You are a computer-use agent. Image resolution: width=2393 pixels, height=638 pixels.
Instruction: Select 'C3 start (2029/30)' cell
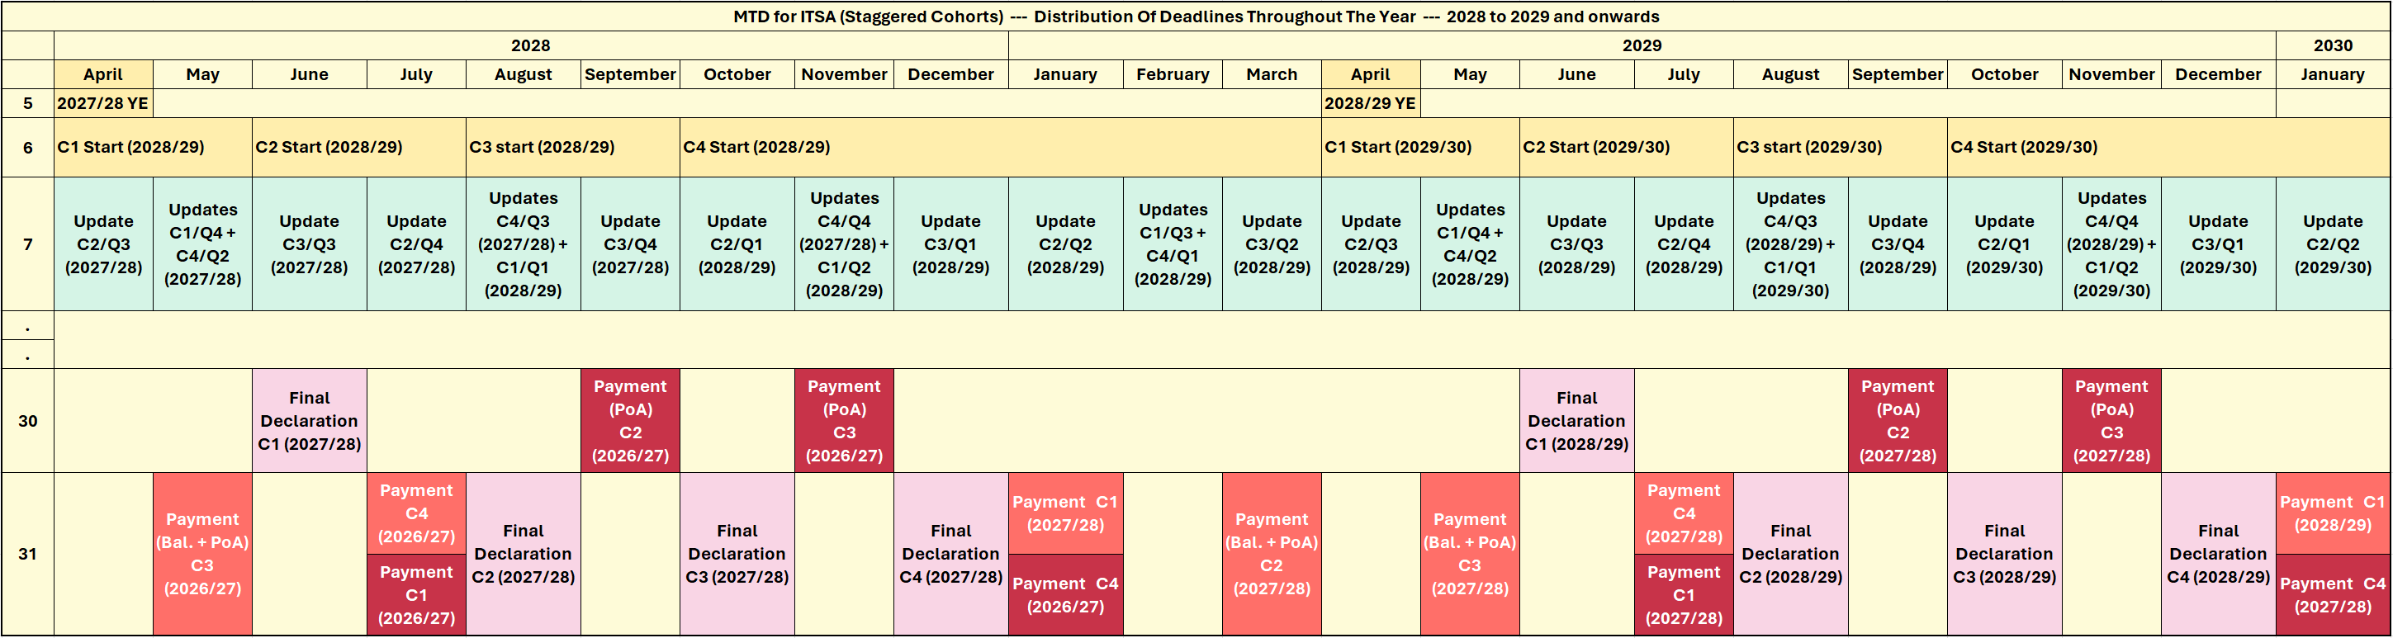(x=1841, y=147)
